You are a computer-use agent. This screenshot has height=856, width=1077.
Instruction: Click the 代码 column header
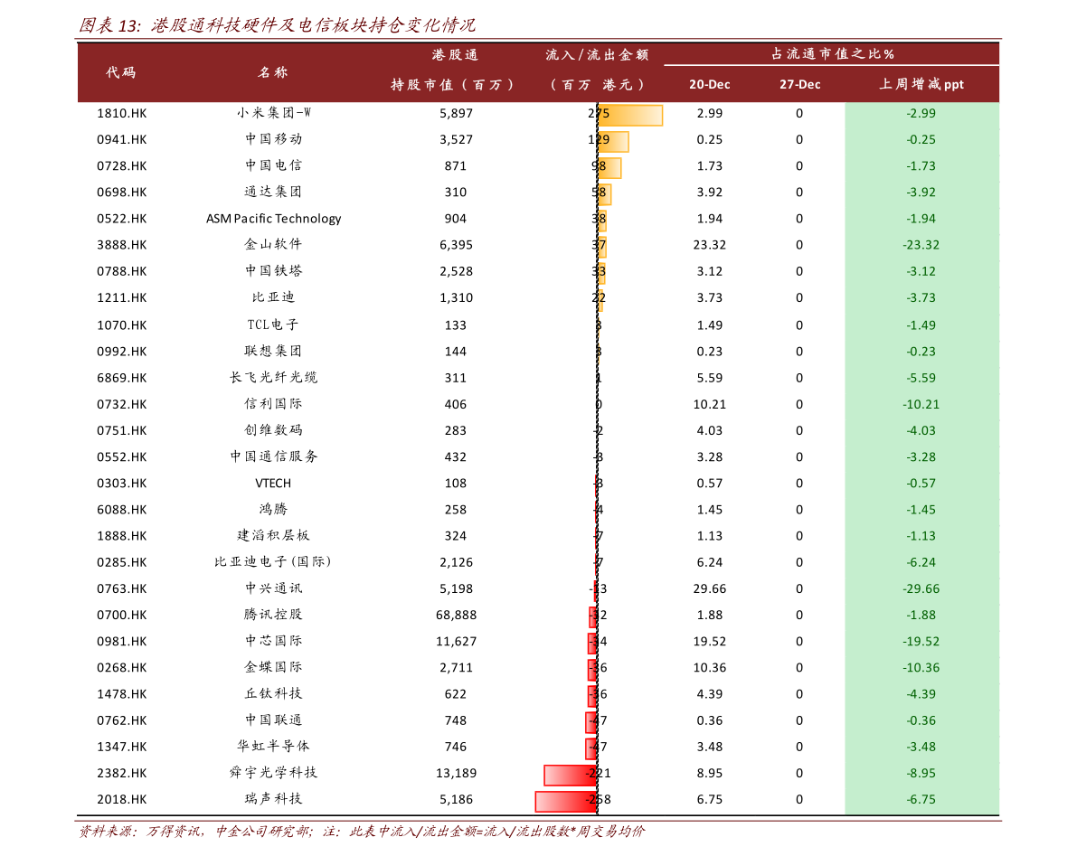121,72
